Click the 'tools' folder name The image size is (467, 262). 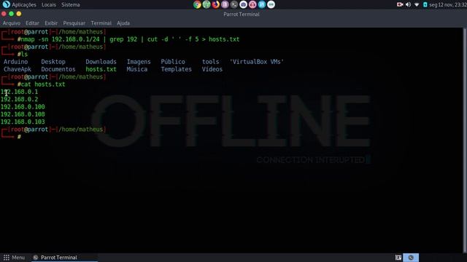(x=211, y=62)
